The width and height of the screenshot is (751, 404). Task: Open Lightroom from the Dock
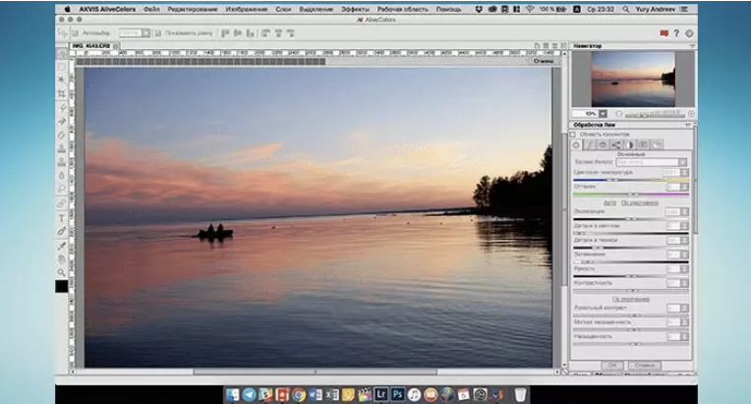pos(380,394)
